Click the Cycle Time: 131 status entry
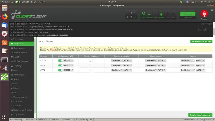Screen dimensions: 215x121 coord(67,120)
